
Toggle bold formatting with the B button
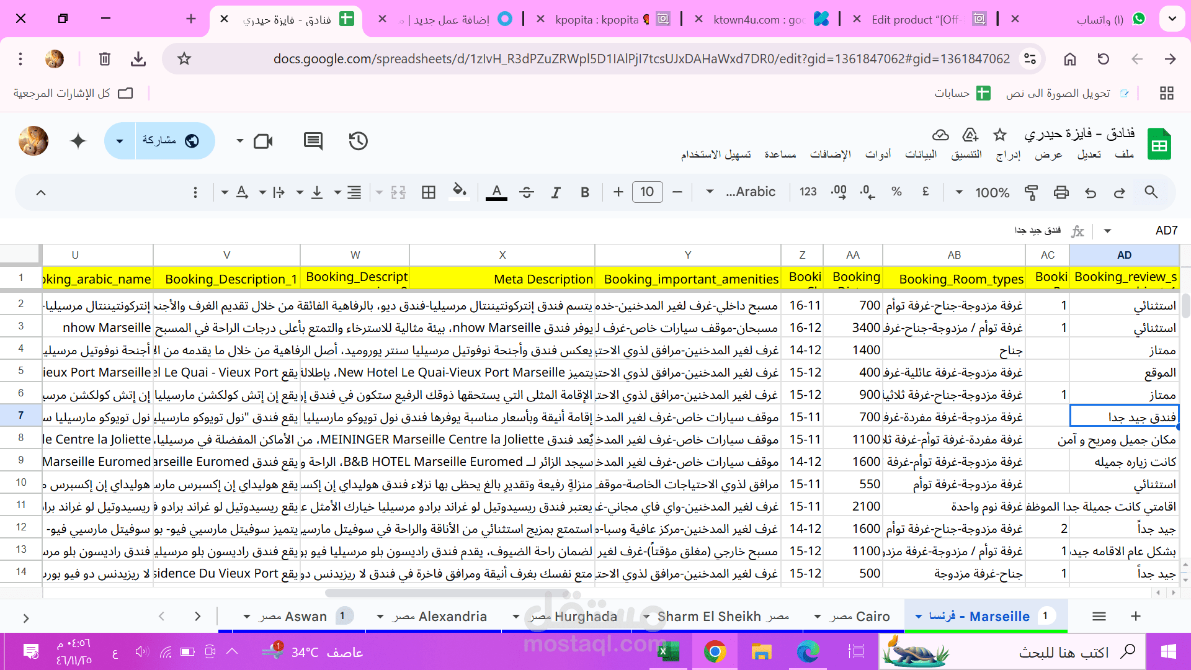(585, 192)
